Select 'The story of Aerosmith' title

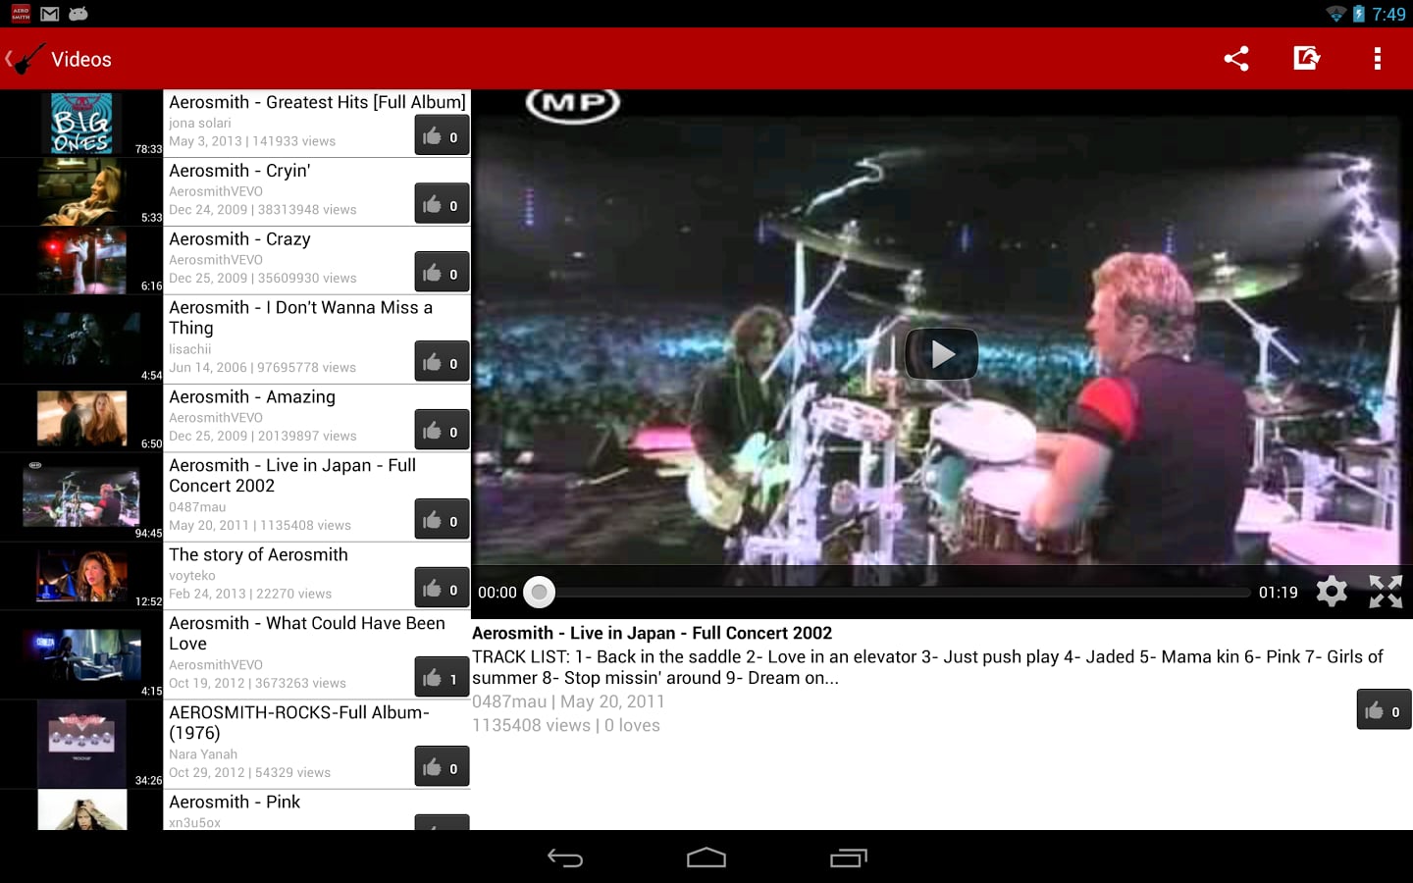(258, 555)
